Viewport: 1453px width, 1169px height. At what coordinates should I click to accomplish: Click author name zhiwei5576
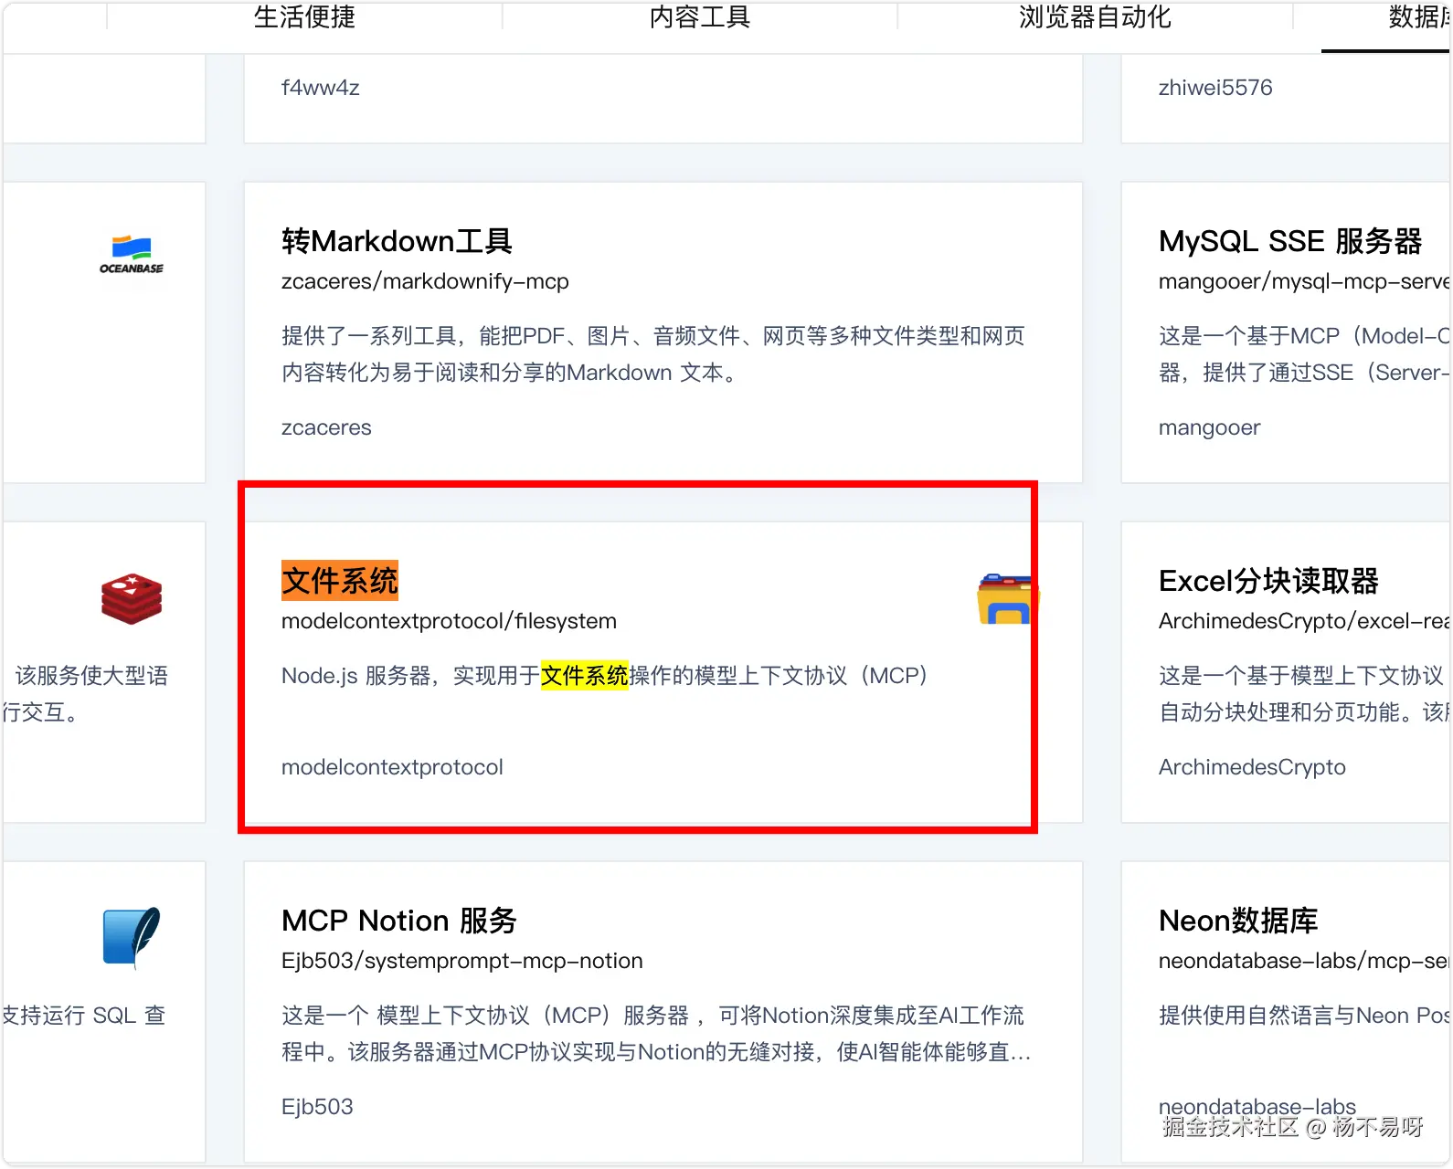pos(1215,88)
